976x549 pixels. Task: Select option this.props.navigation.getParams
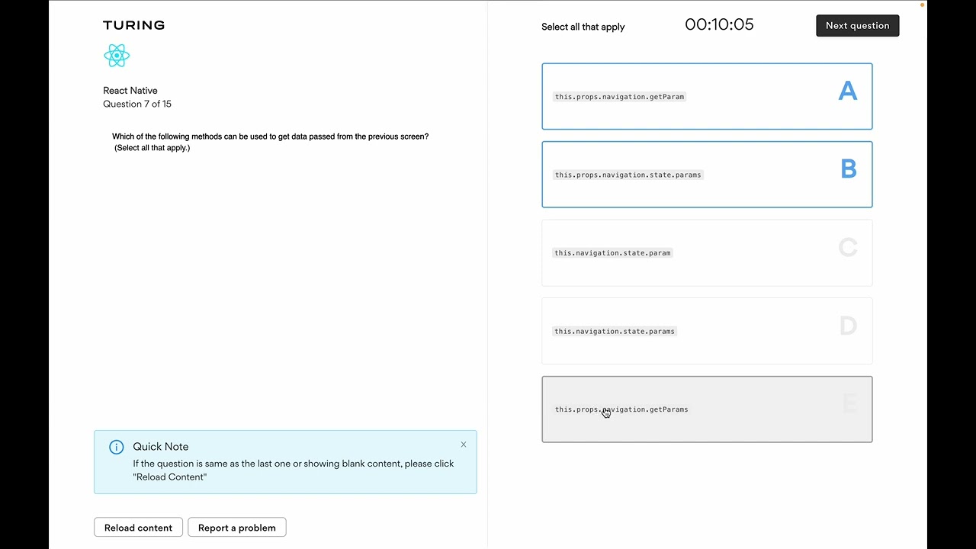706,409
